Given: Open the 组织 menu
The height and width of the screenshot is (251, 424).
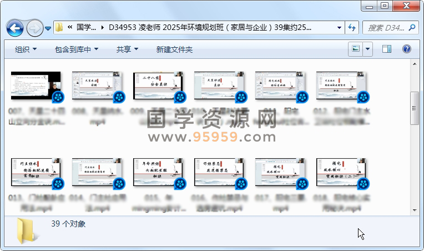Looking at the screenshot, I should [x=26, y=49].
